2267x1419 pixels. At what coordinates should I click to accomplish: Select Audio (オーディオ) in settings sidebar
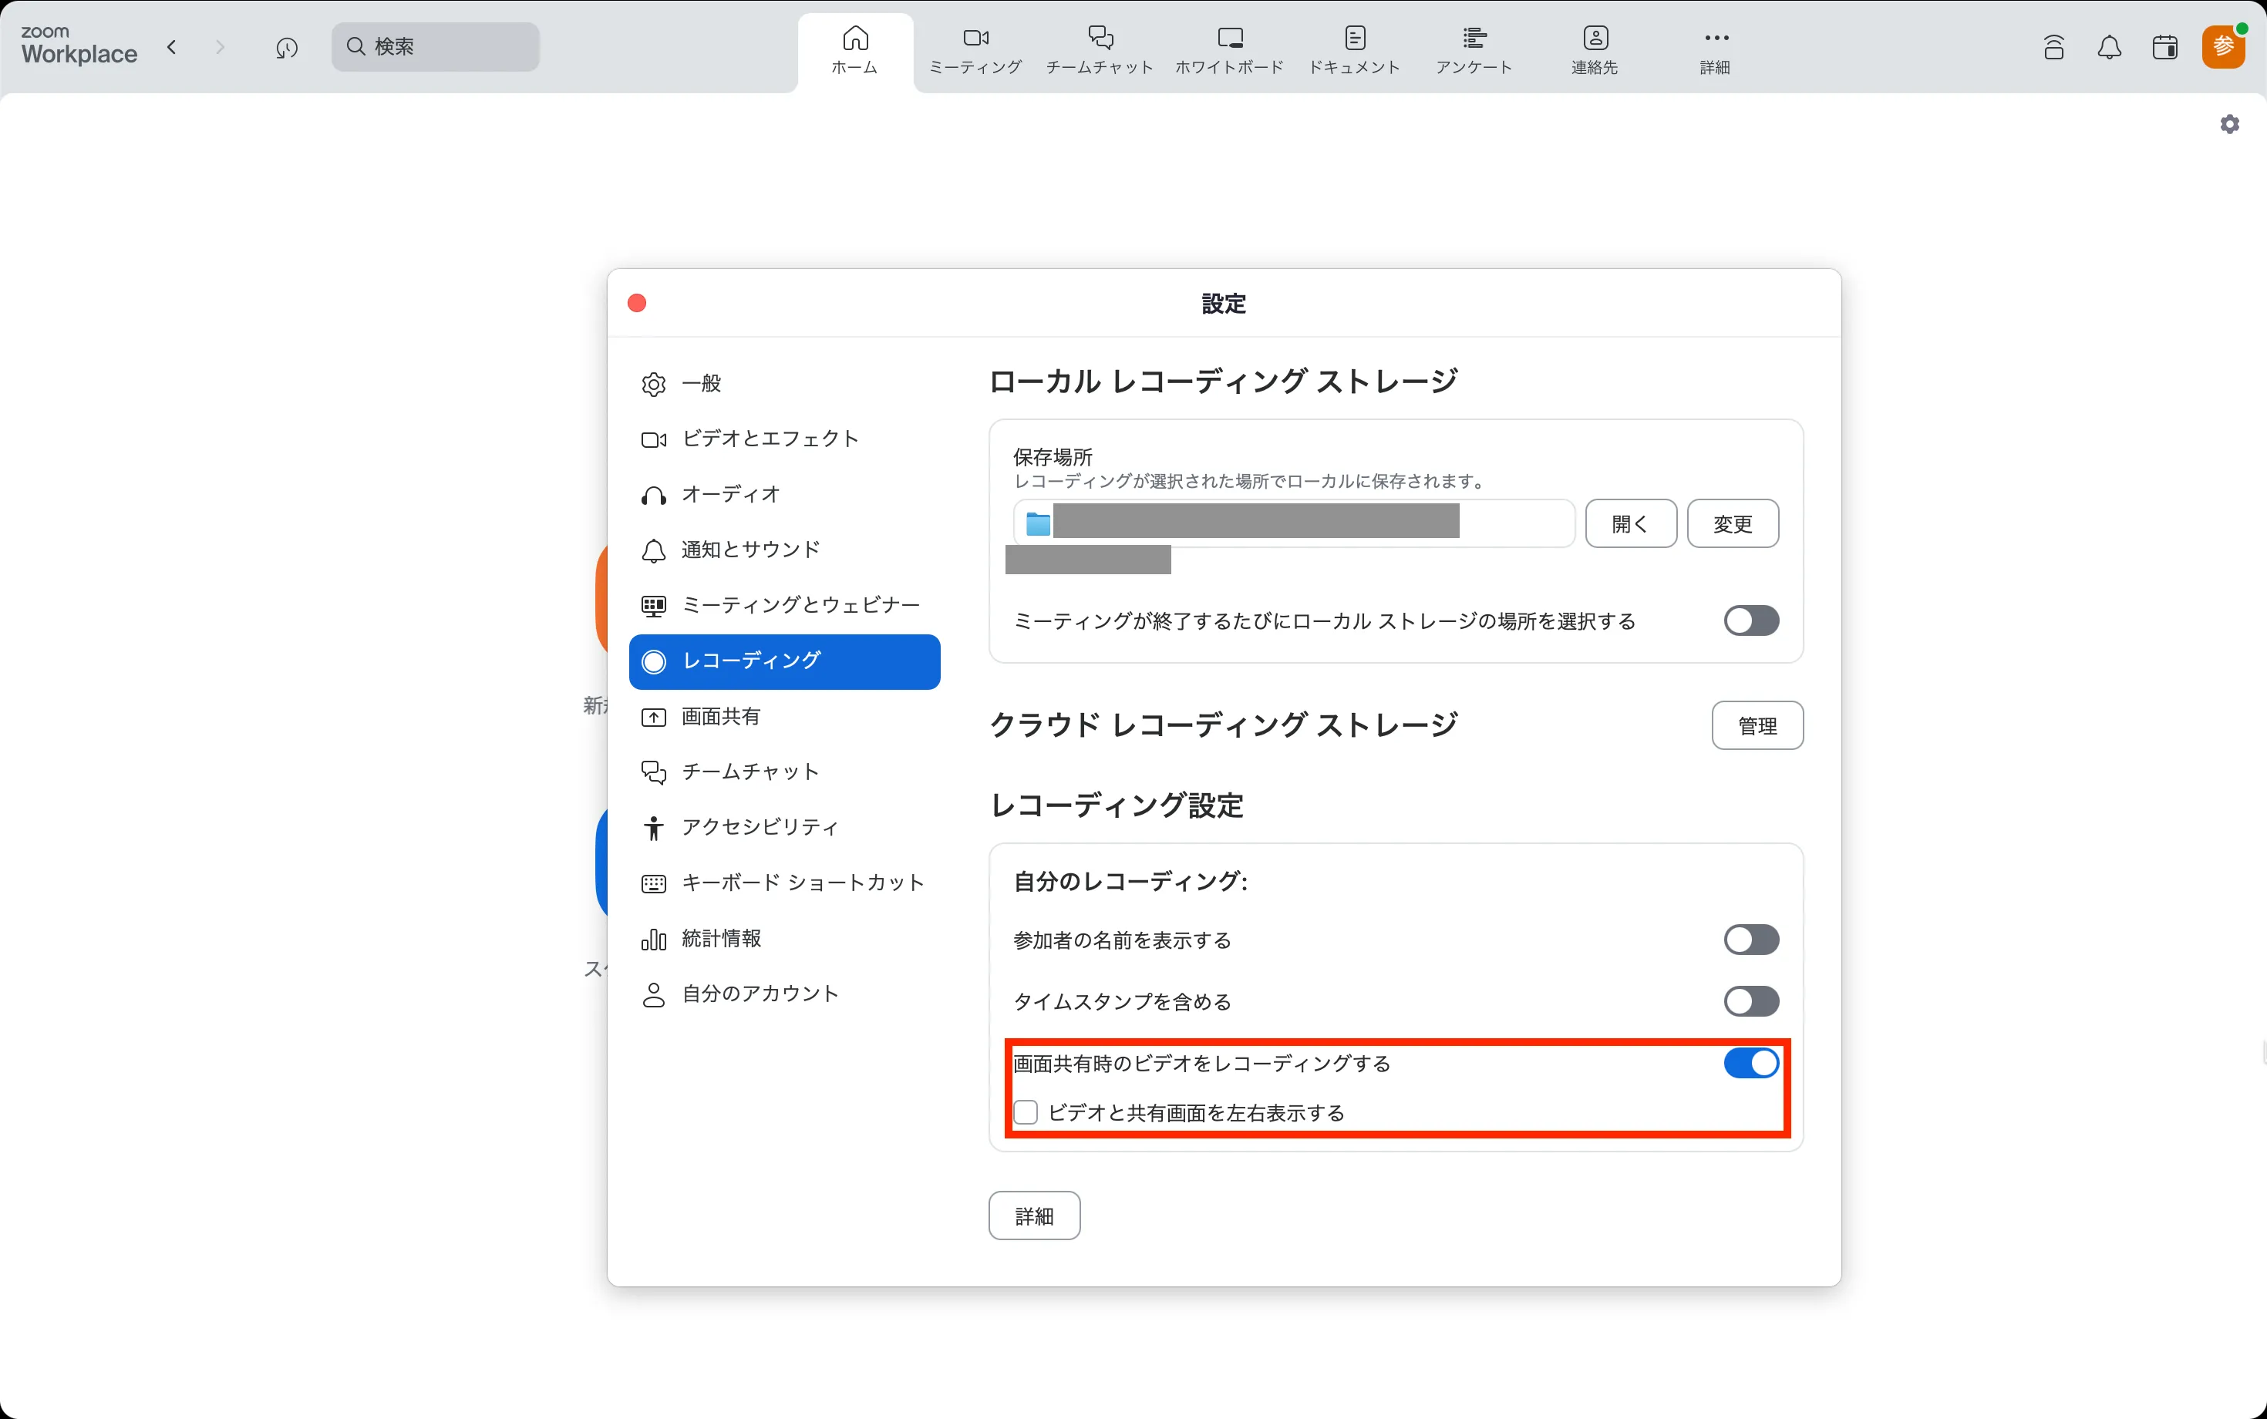coord(730,495)
